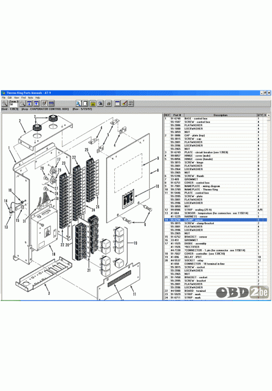Viewport: 272px width, 391px height.
Task: Open the Find menu
Action: click(x=23, y=98)
